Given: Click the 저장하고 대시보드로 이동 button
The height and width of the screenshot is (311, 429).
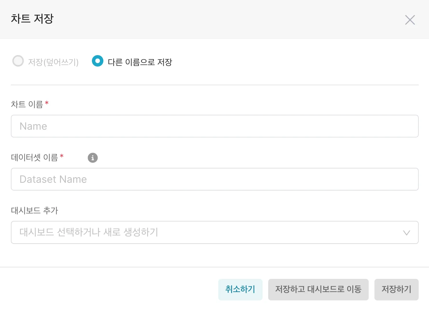Looking at the screenshot, I should click(x=318, y=289).
